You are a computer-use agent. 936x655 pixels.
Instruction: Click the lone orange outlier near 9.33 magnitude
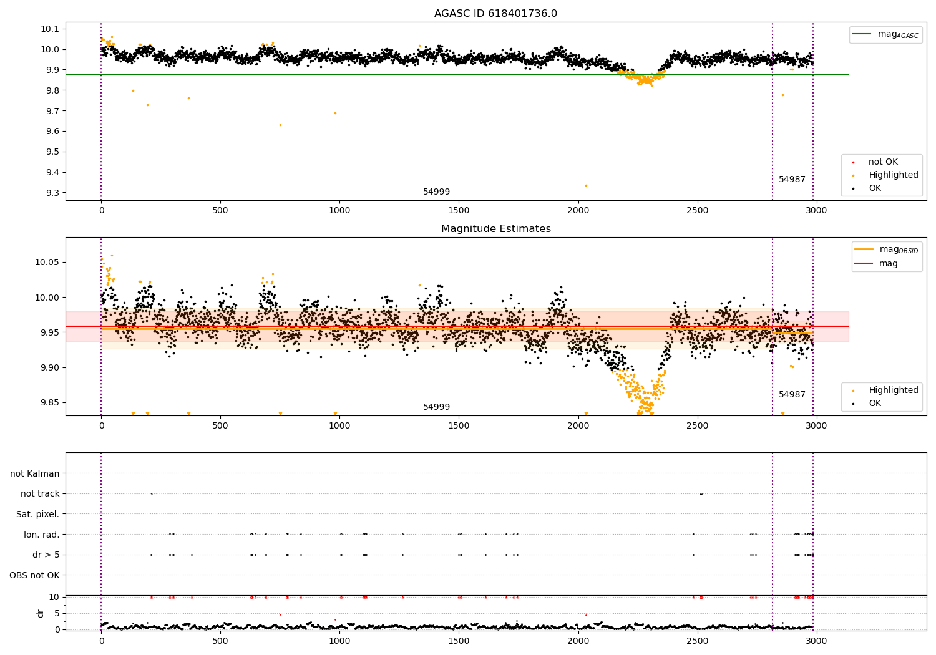pos(586,185)
